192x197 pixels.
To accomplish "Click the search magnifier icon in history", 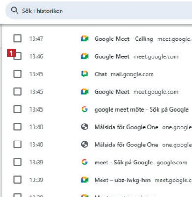I will point(15,11).
